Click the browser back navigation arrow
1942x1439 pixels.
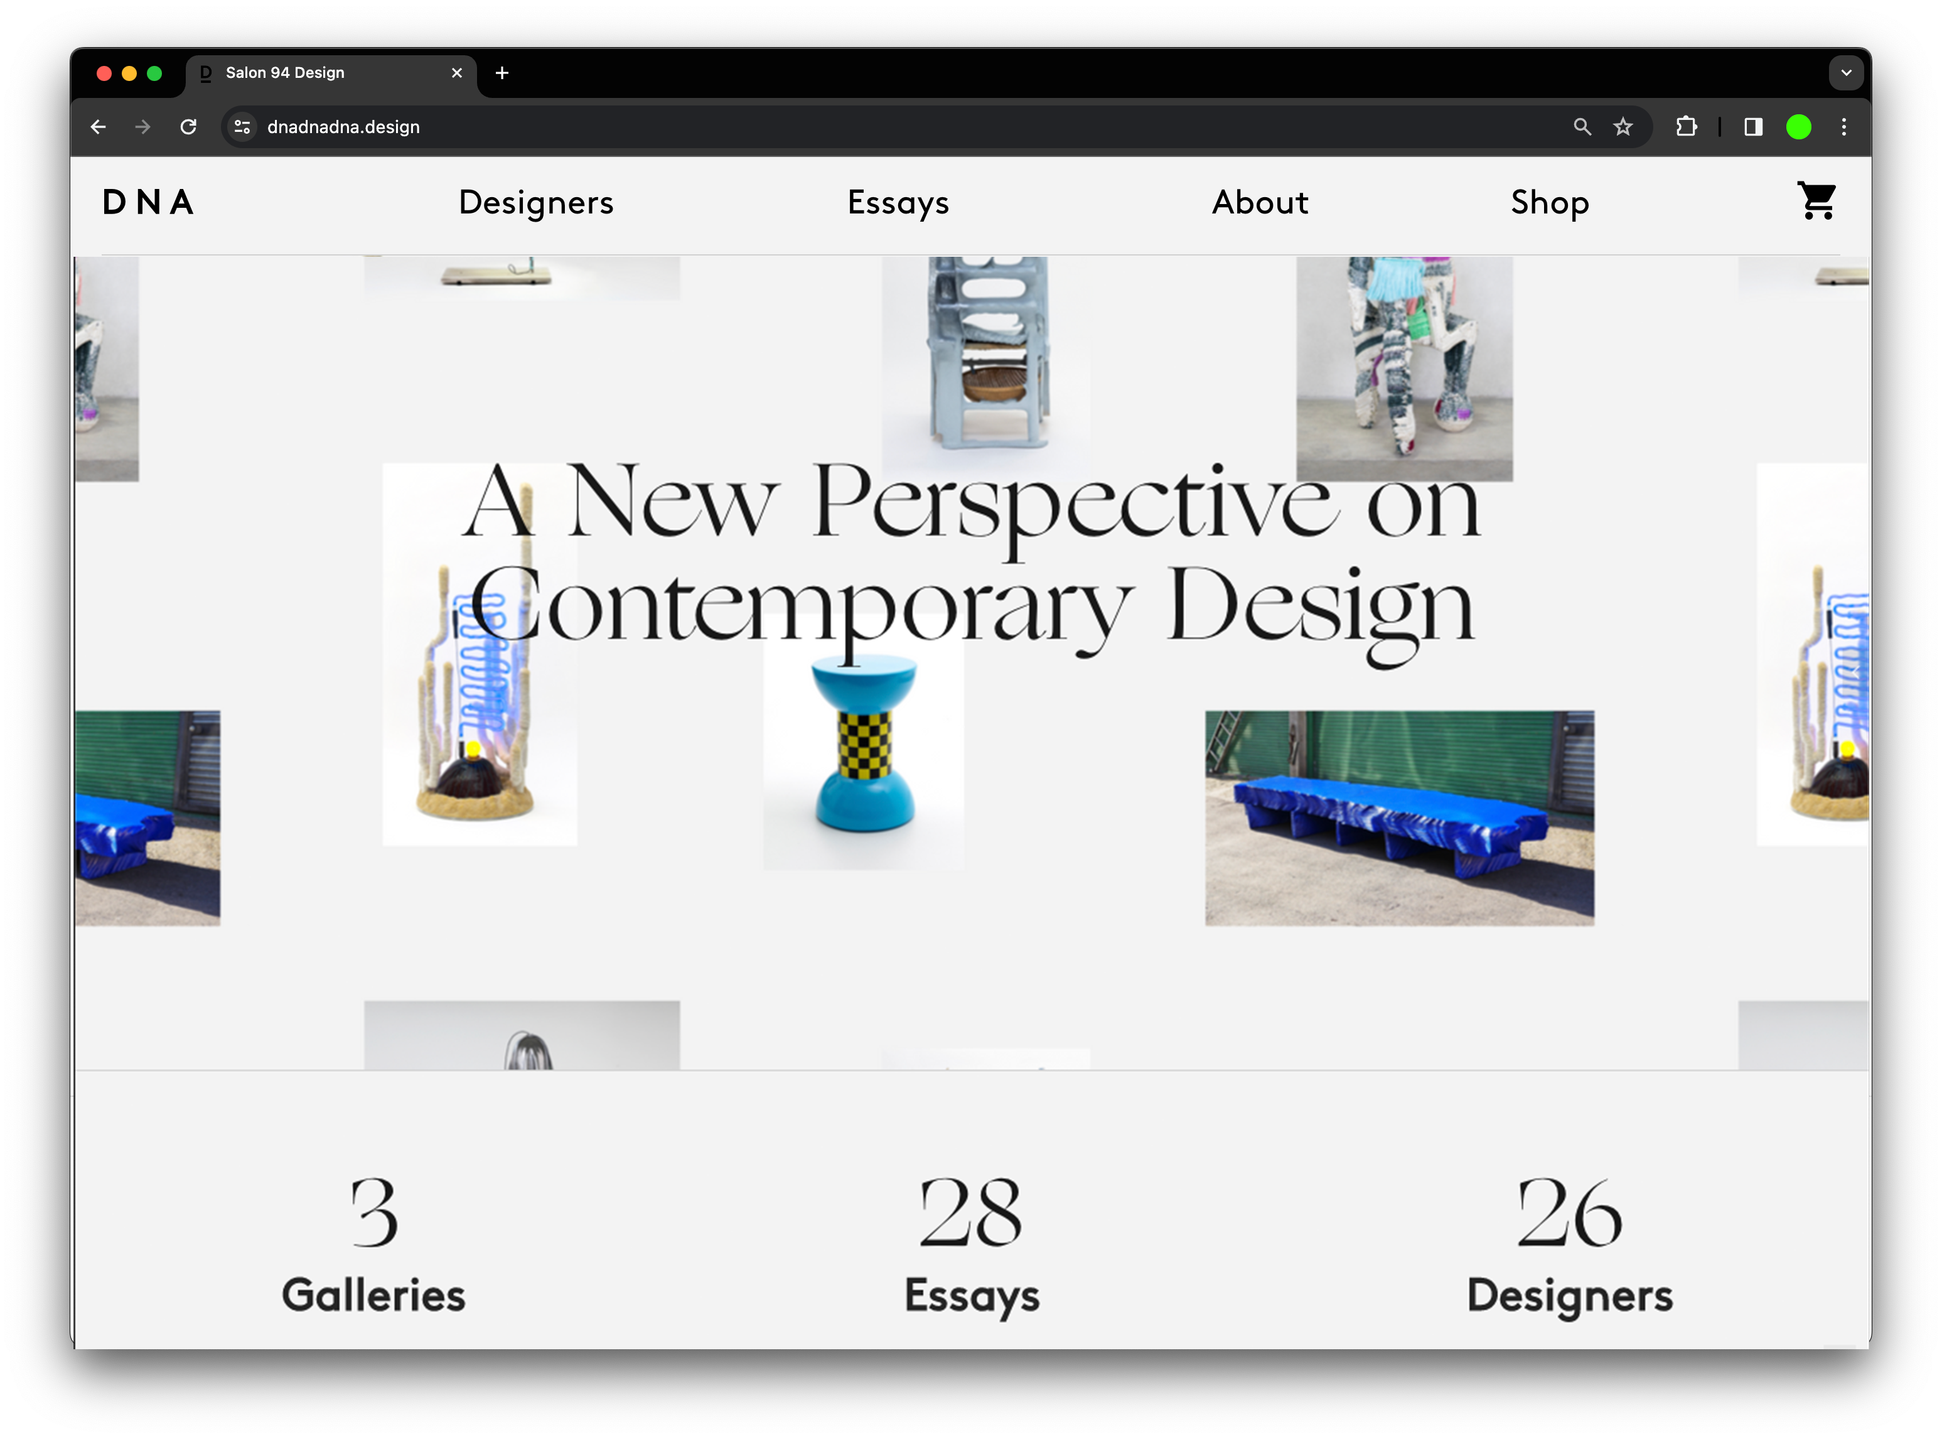point(100,127)
